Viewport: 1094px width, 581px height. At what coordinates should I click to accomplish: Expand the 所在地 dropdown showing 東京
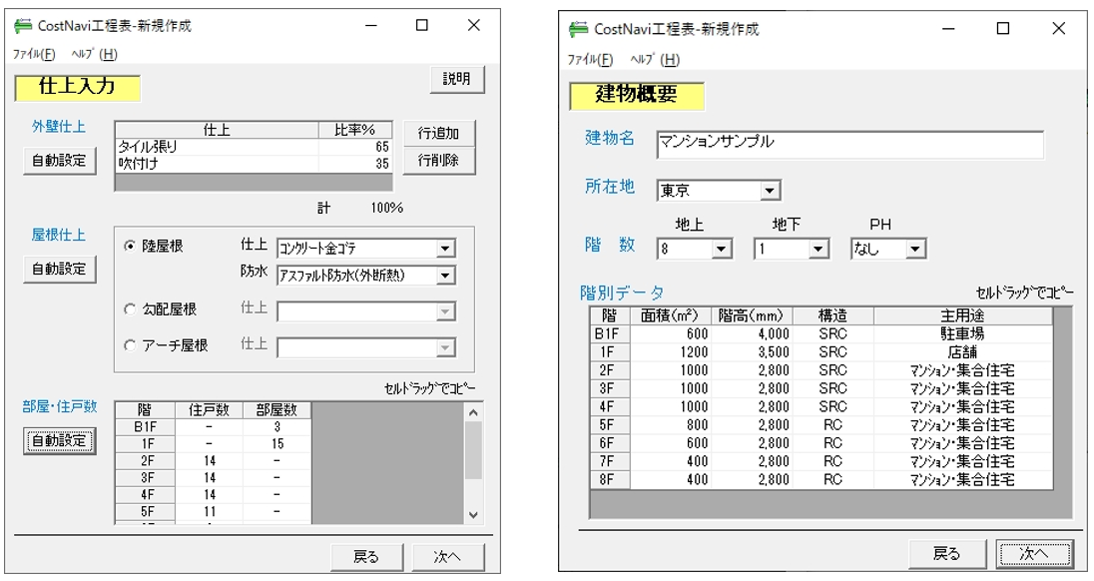pos(770,190)
